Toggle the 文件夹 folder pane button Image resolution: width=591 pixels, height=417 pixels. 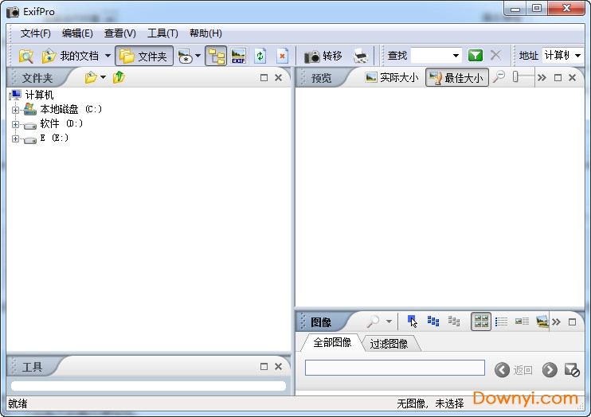coord(144,56)
